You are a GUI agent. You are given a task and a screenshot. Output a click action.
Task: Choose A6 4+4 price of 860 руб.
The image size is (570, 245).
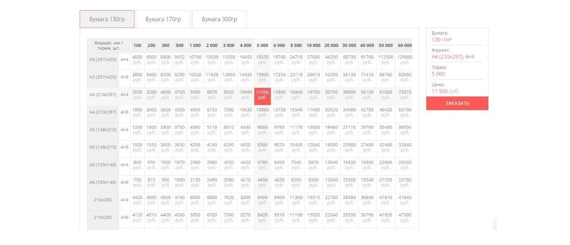tap(137, 165)
